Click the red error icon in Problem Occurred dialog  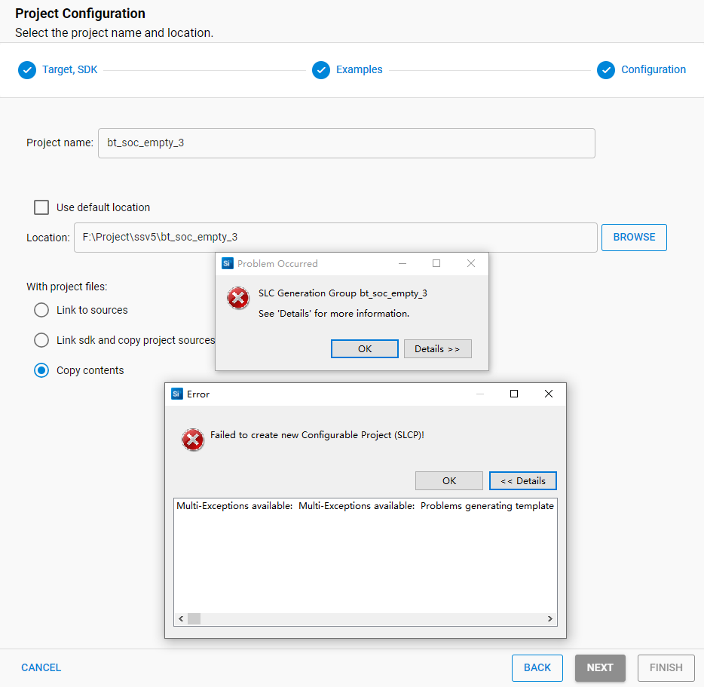tap(238, 298)
